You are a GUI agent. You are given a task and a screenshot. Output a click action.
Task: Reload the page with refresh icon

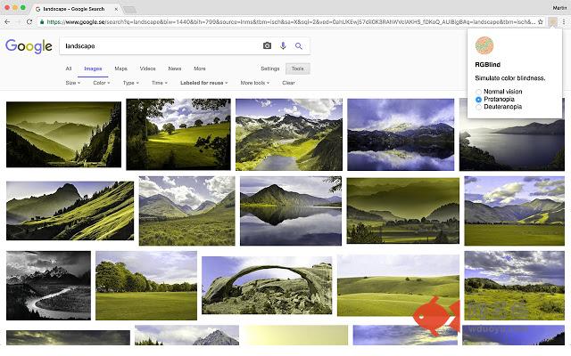click(x=29, y=21)
